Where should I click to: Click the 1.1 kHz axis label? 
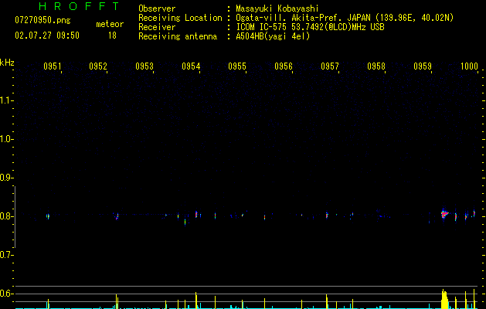pos(5,100)
